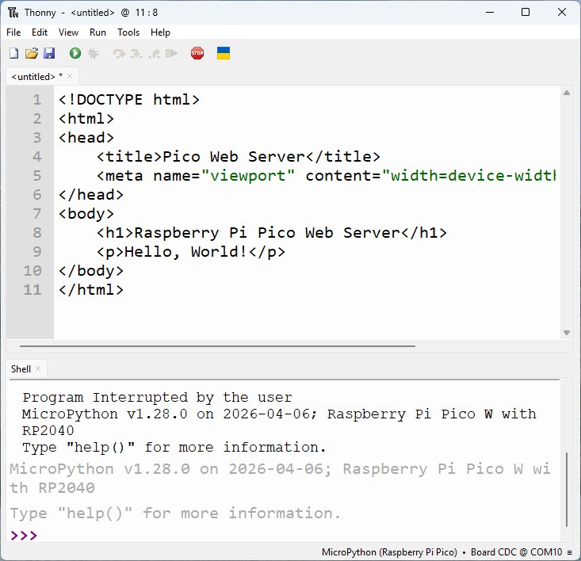
Task: Click "width=device-width" content string
Action: (x=469, y=176)
